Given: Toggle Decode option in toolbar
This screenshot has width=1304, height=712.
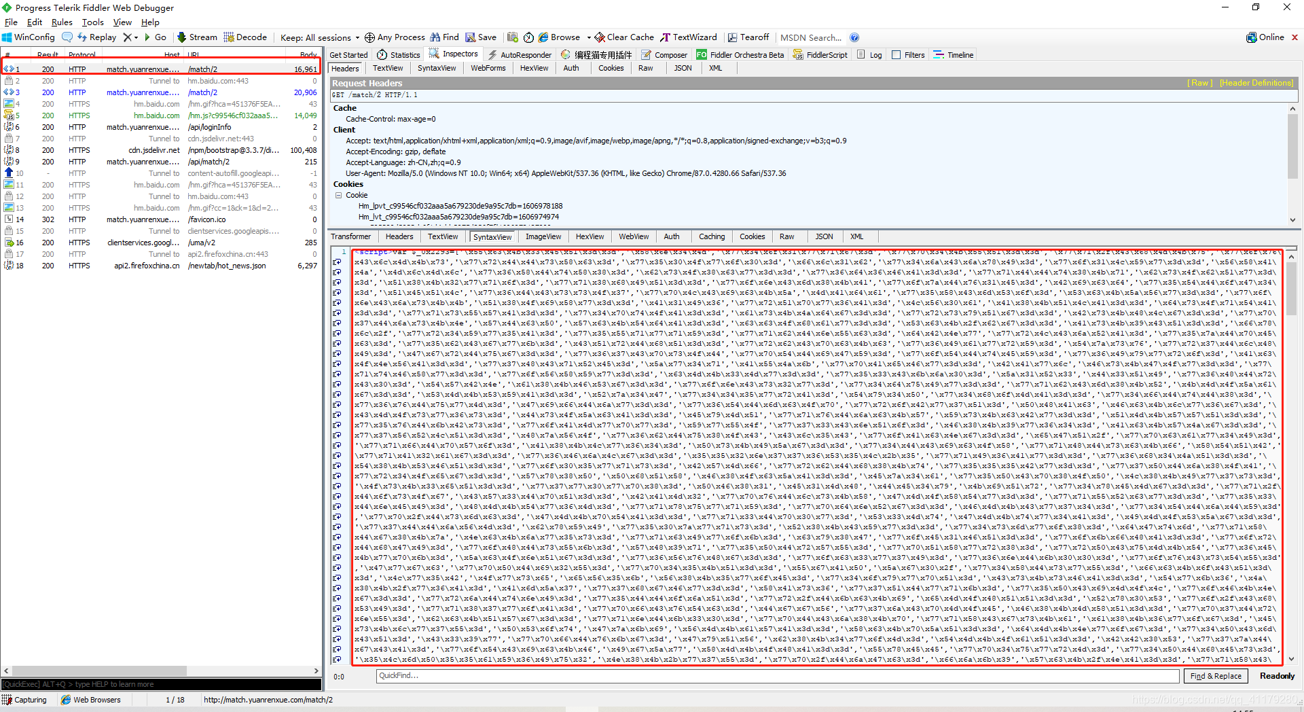Looking at the screenshot, I should coord(245,37).
